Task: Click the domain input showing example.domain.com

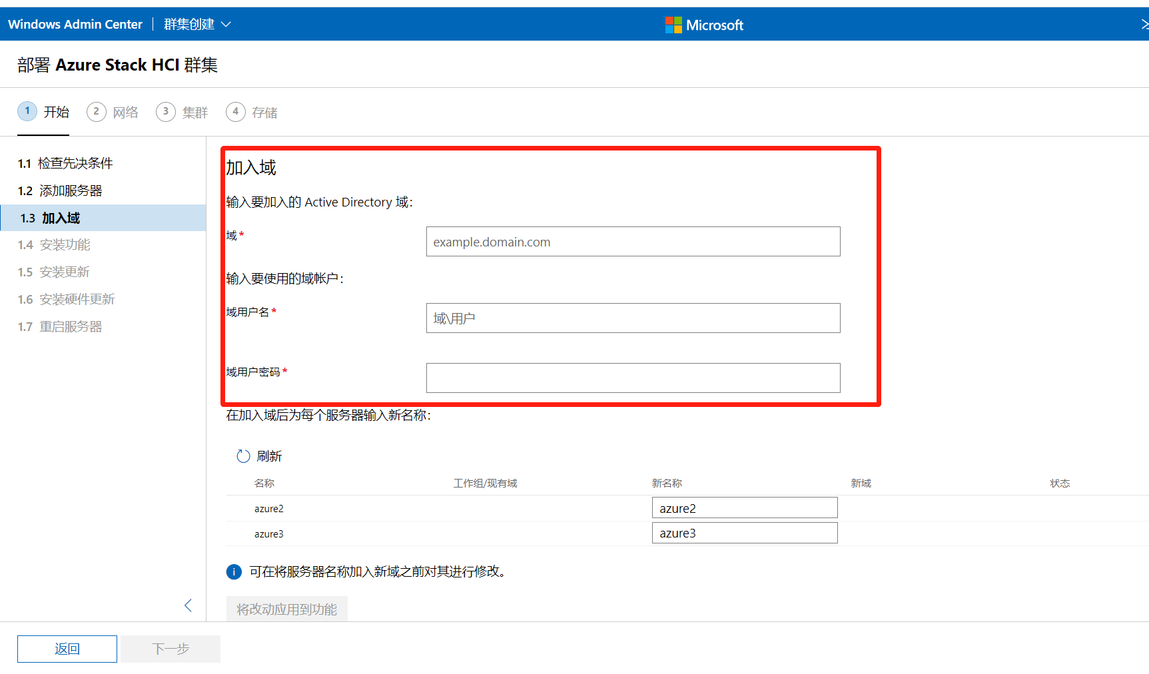Action: click(x=632, y=241)
